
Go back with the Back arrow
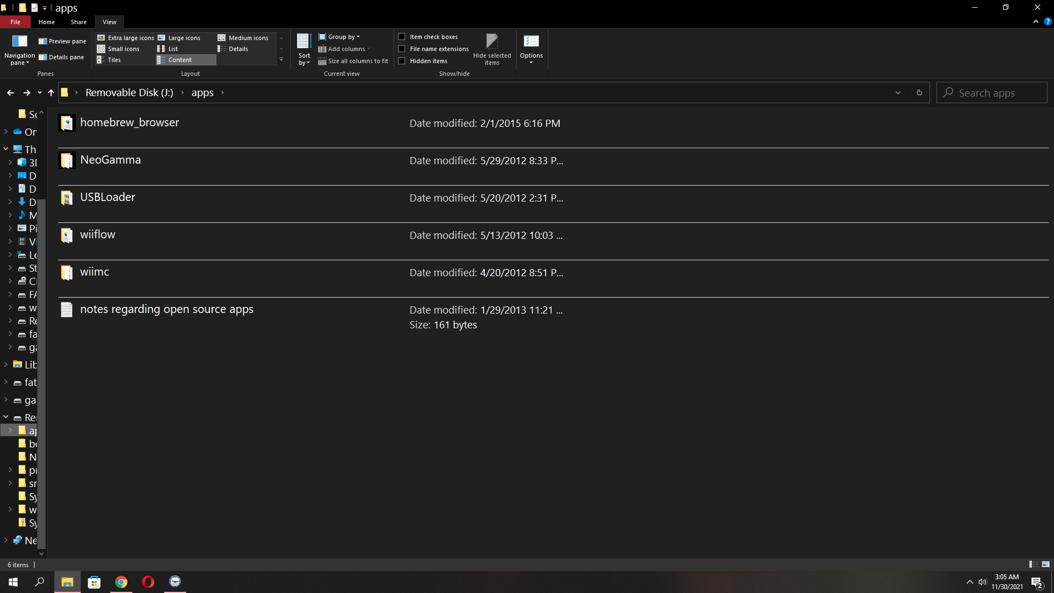(x=10, y=93)
